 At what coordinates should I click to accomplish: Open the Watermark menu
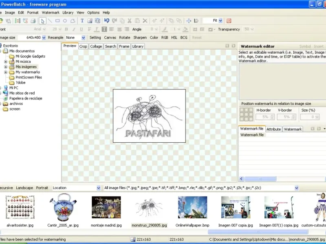tap(51, 13)
